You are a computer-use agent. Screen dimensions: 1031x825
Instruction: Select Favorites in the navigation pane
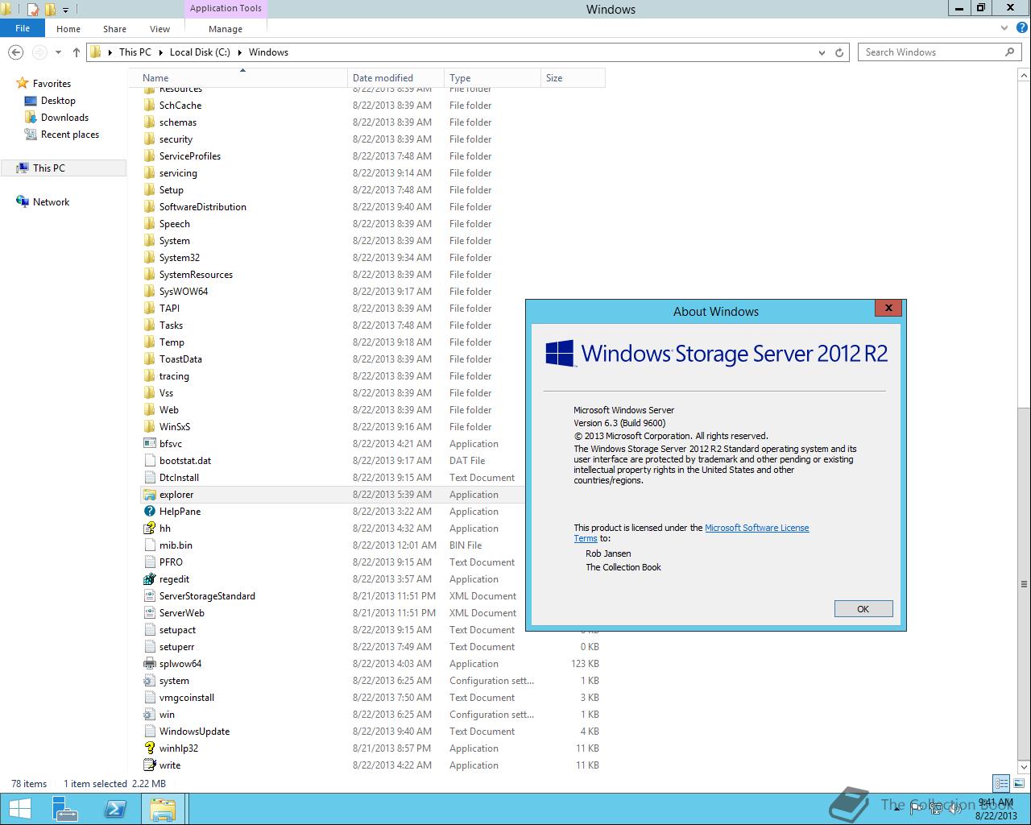click(x=52, y=84)
